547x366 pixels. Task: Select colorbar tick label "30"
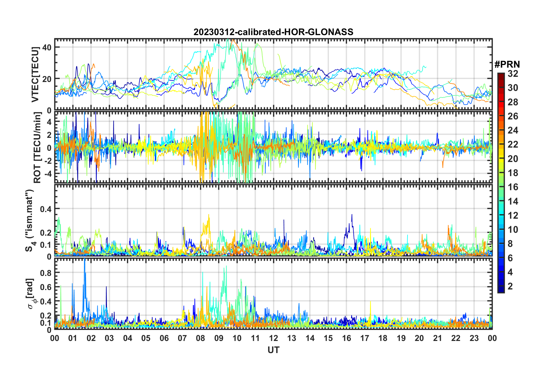pyautogui.click(x=513, y=88)
